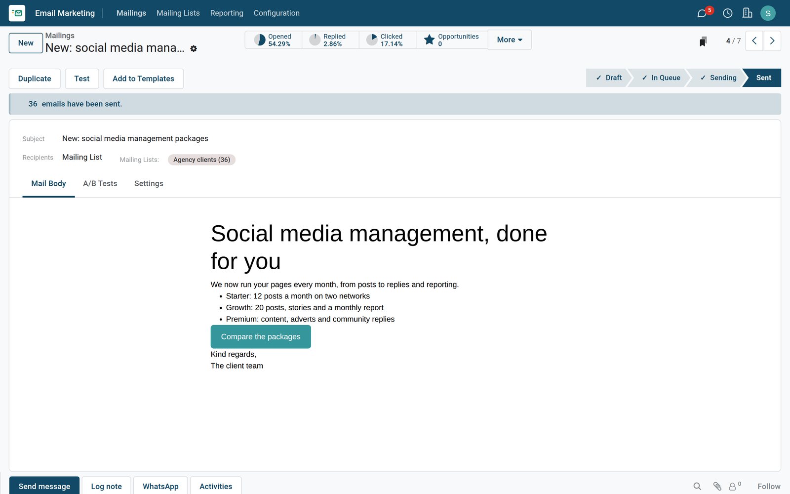
Task: Open the Opened 54.29% statistic
Action: 274,40
